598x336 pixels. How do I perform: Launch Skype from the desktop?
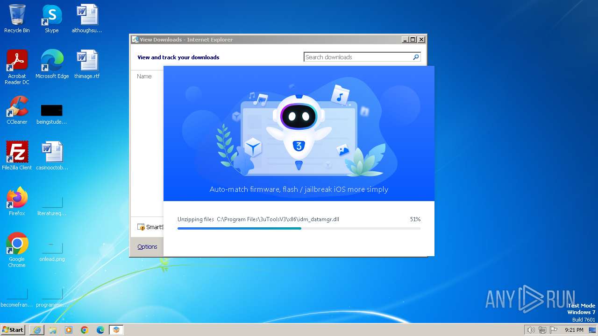point(52,19)
